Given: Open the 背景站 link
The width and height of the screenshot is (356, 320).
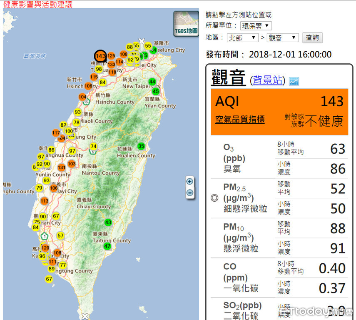Looking at the screenshot, I should [267, 80].
